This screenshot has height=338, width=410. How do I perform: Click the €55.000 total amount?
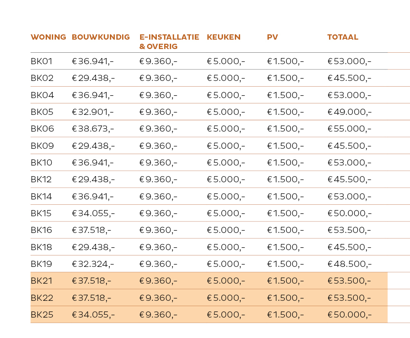coord(349,129)
